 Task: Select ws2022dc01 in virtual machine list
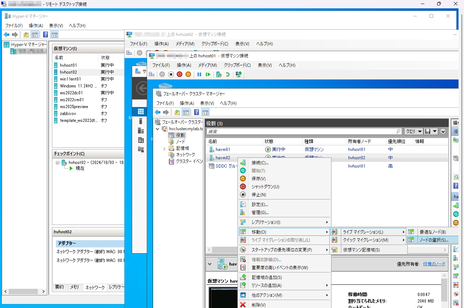tap(72, 93)
